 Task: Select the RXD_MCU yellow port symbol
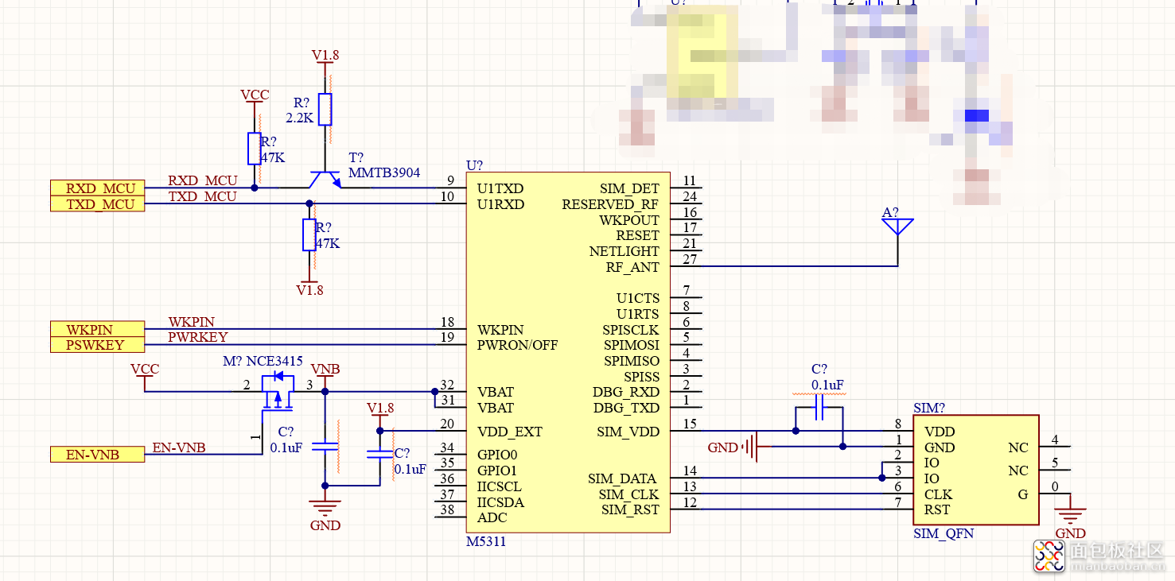[x=98, y=188]
